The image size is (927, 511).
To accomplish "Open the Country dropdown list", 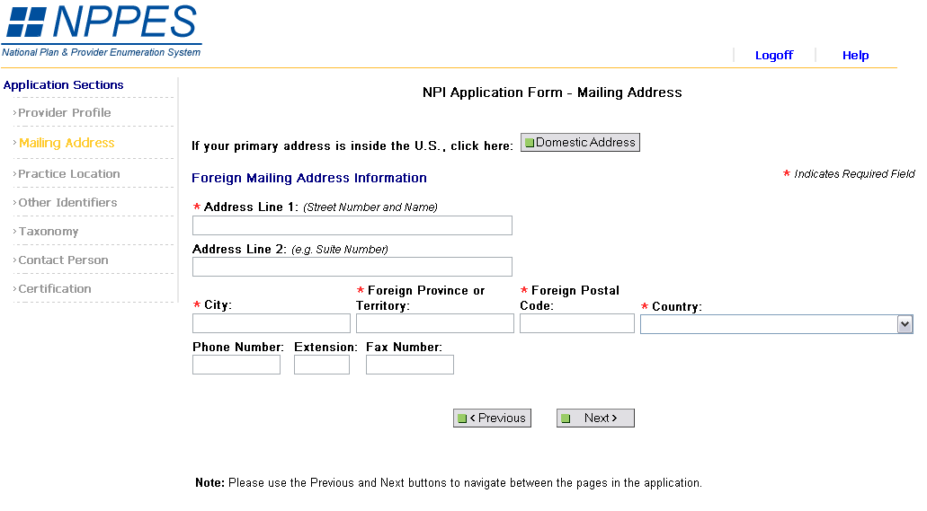I will click(x=905, y=324).
